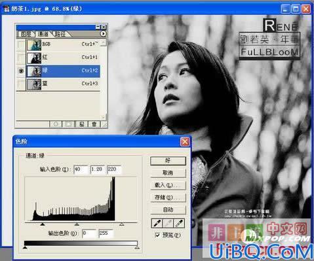Click output levels field showing 255
The height and width of the screenshot is (261, 314).
[106, 234]
